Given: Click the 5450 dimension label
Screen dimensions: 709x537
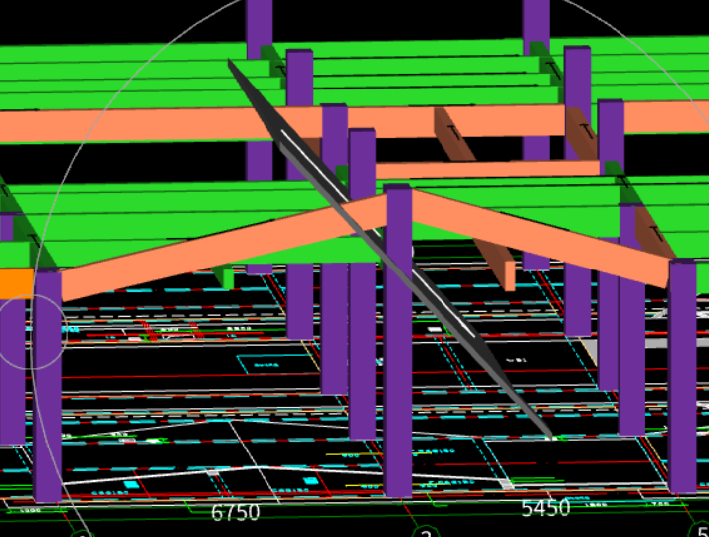Looking at the screenshot, I should pos(545,508).
